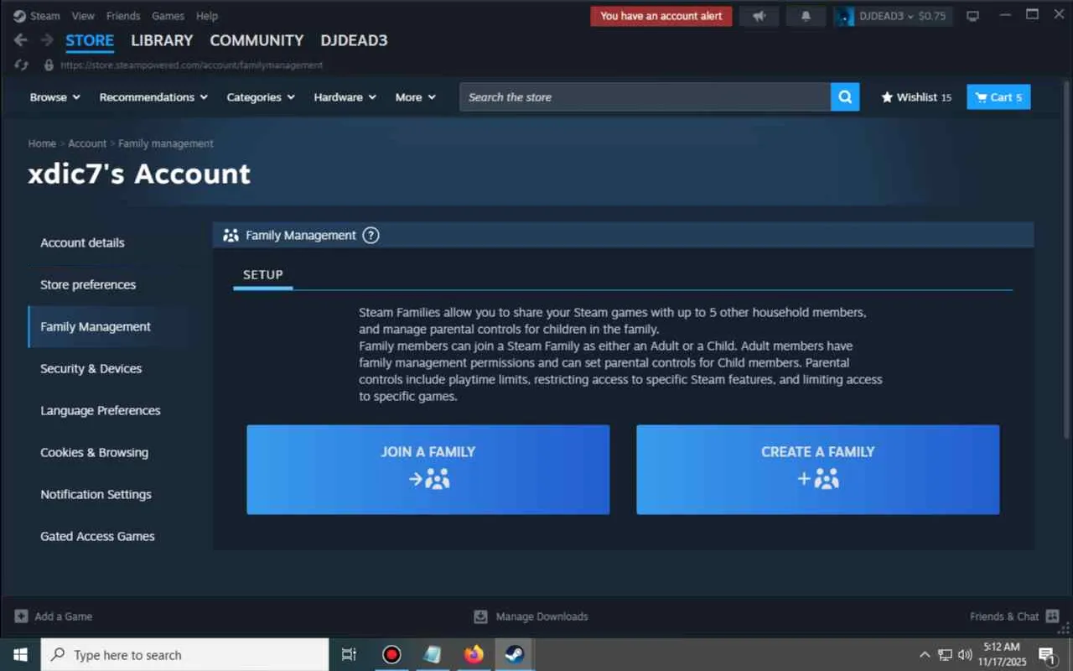Click the Wishlist star icon
1073x671 pixels.
887,97
